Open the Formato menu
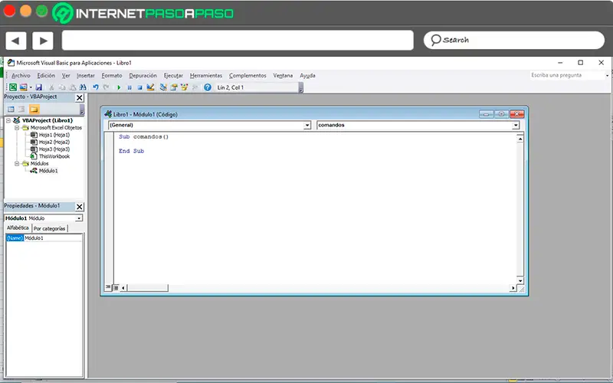The height and width of the screenshot is (383, 613). 112,75
